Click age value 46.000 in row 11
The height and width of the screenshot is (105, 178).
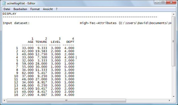coord(28,79)
